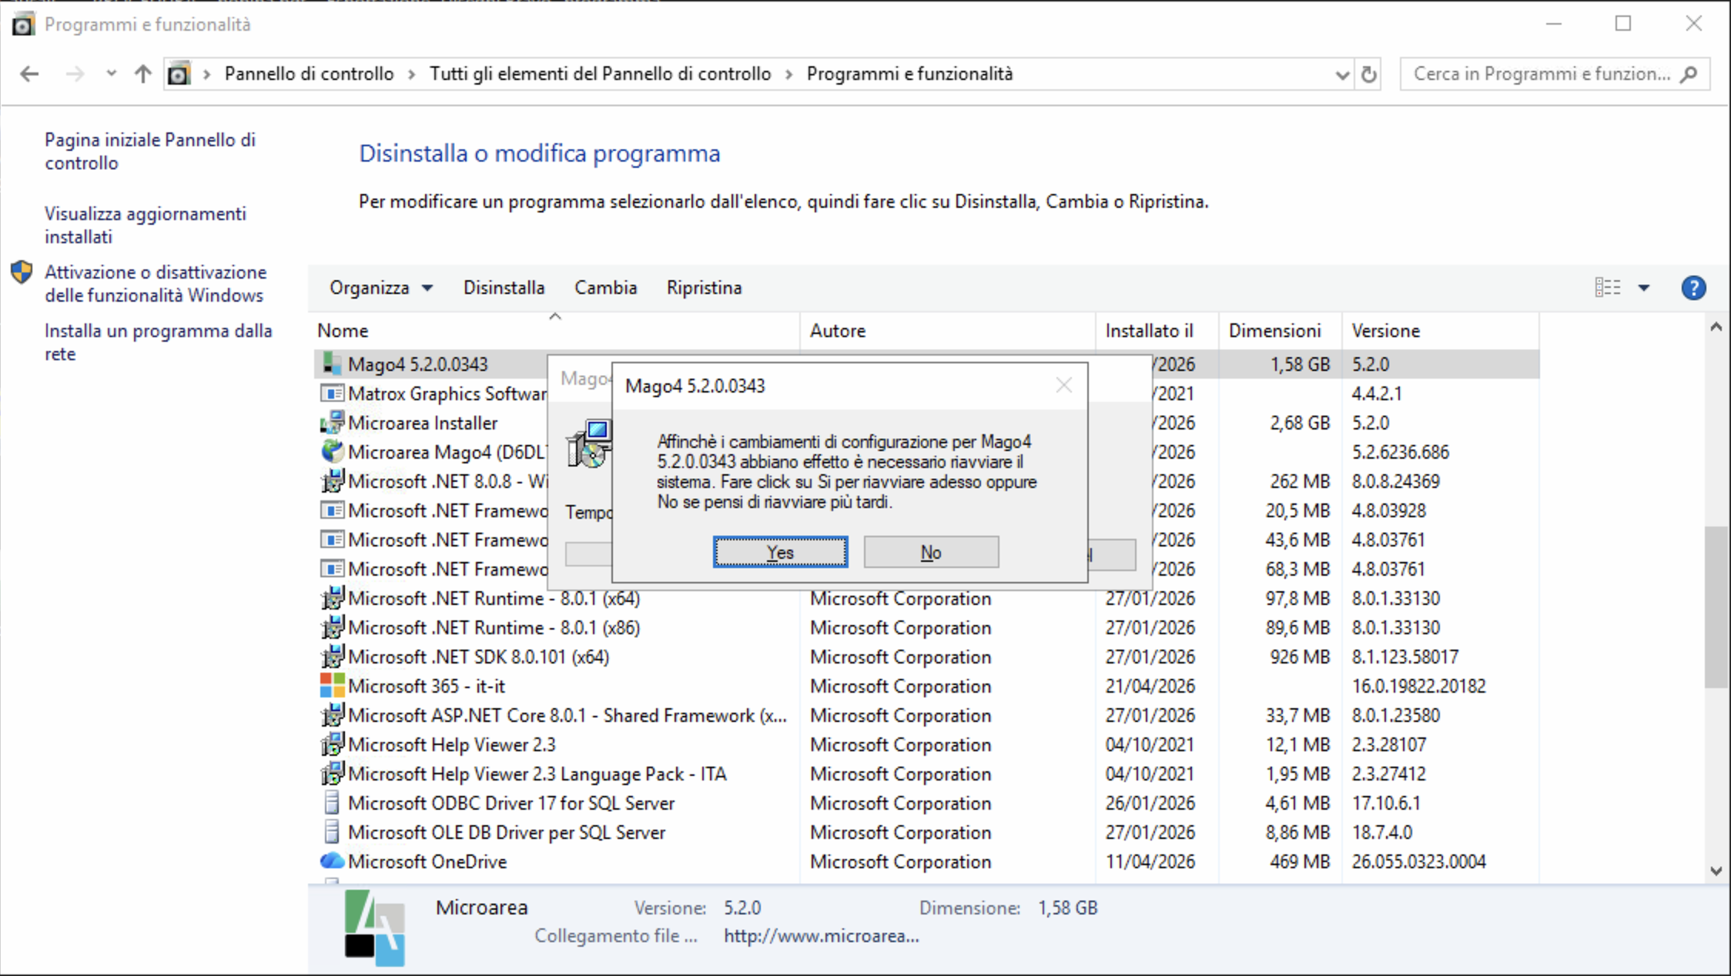Screen dimensions: 1731x976
Task: Sort by the Nome column header
Action: pos(554,331)
